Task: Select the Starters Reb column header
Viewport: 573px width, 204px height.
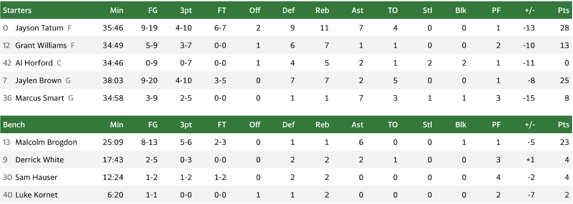Action: [x=322, y=10]
